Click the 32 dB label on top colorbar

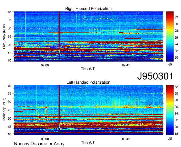point(176,17)
